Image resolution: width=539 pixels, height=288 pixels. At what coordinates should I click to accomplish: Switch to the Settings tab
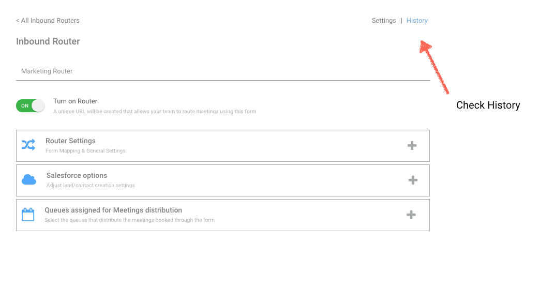point(384,21)
